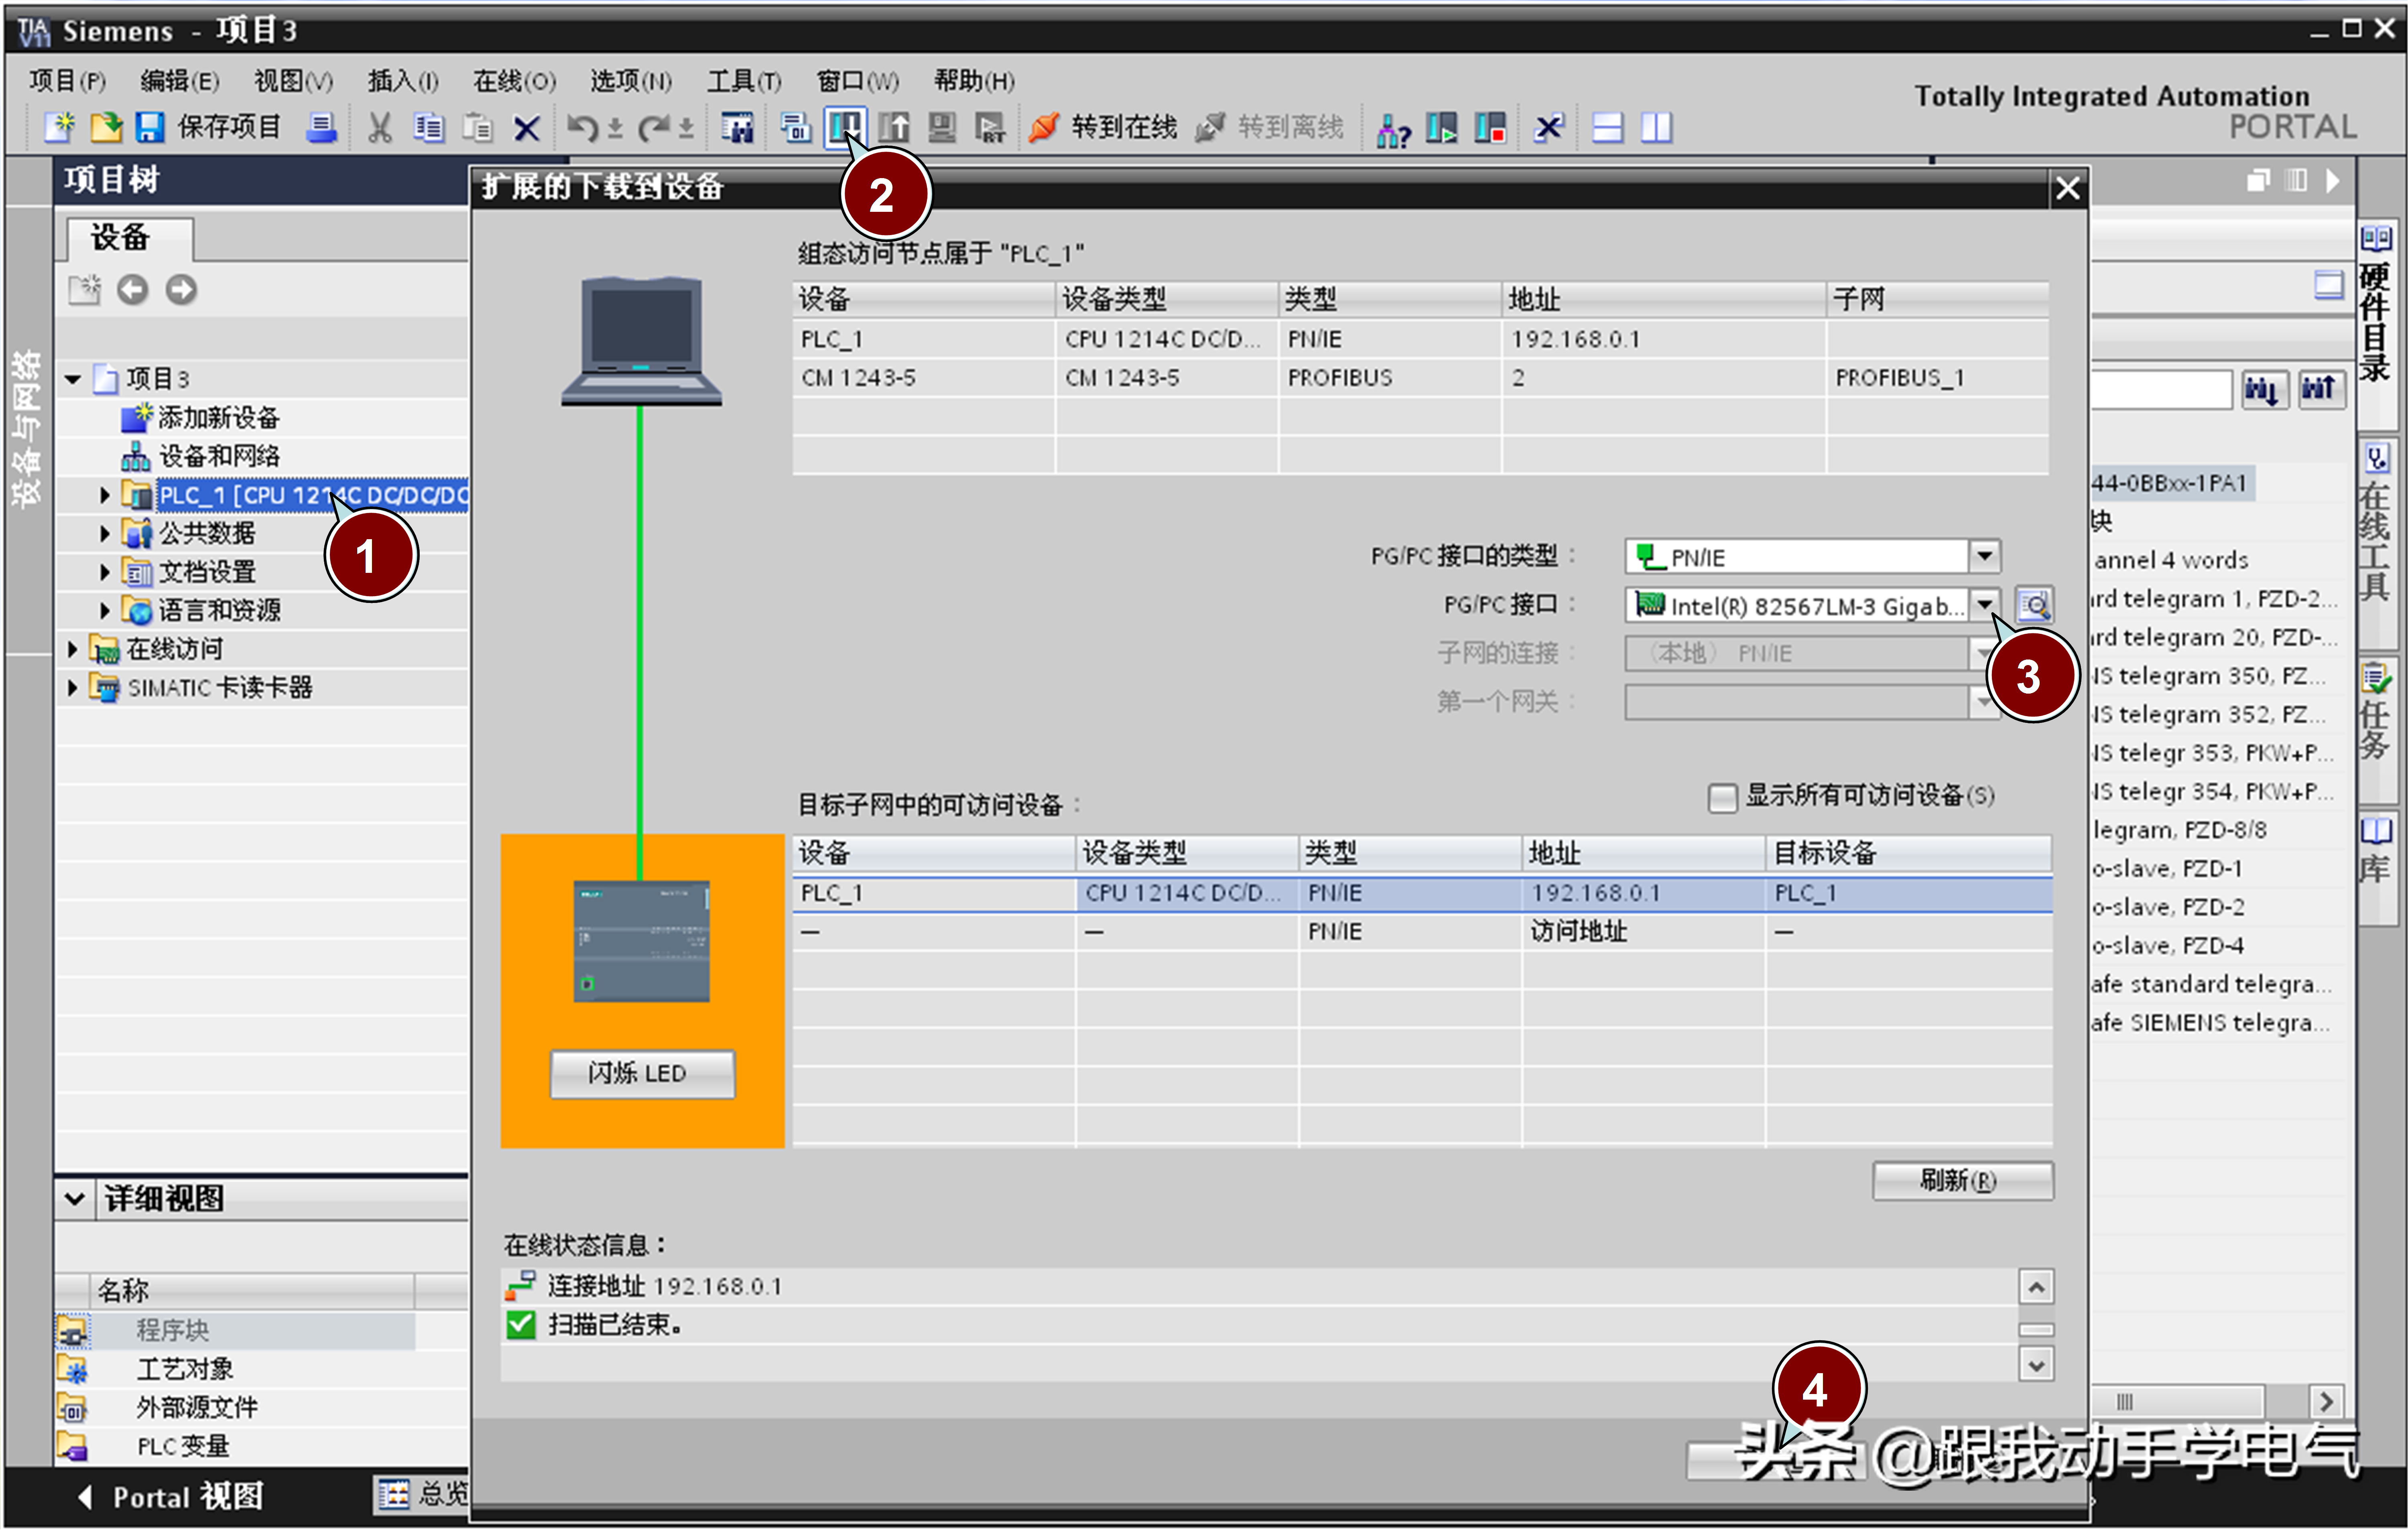This screenshot has height=1530, width=2408.
Task: Click the Print icon in toolbar
Action: click(x=321, y=127)
